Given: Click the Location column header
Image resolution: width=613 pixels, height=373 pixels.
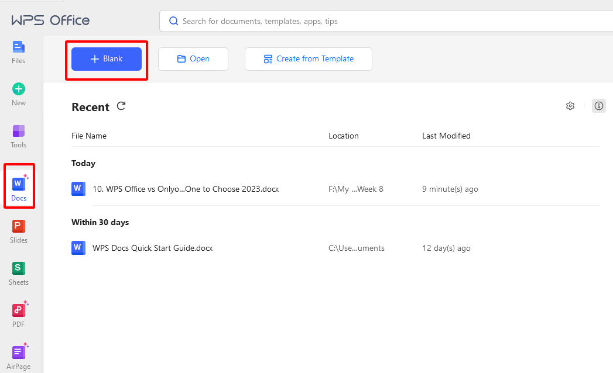Looking at the screenshot, I should (x=344, y=136).
